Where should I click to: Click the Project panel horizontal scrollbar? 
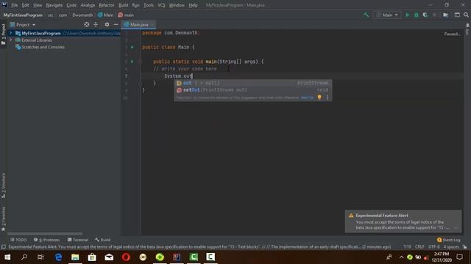point(45,234)
